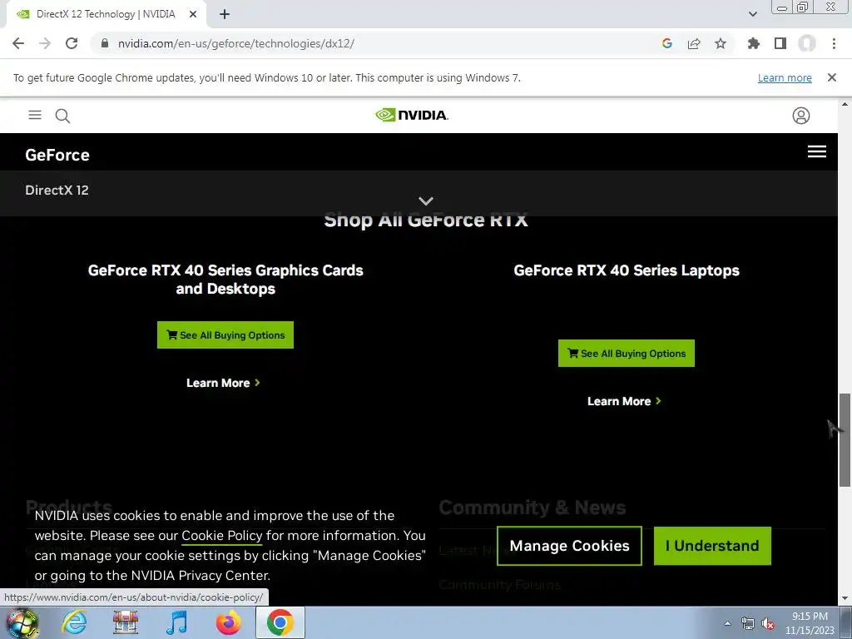Open the muted volume tray icon

768,623
